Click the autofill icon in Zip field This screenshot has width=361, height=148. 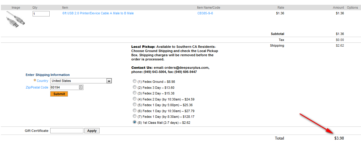81,87
